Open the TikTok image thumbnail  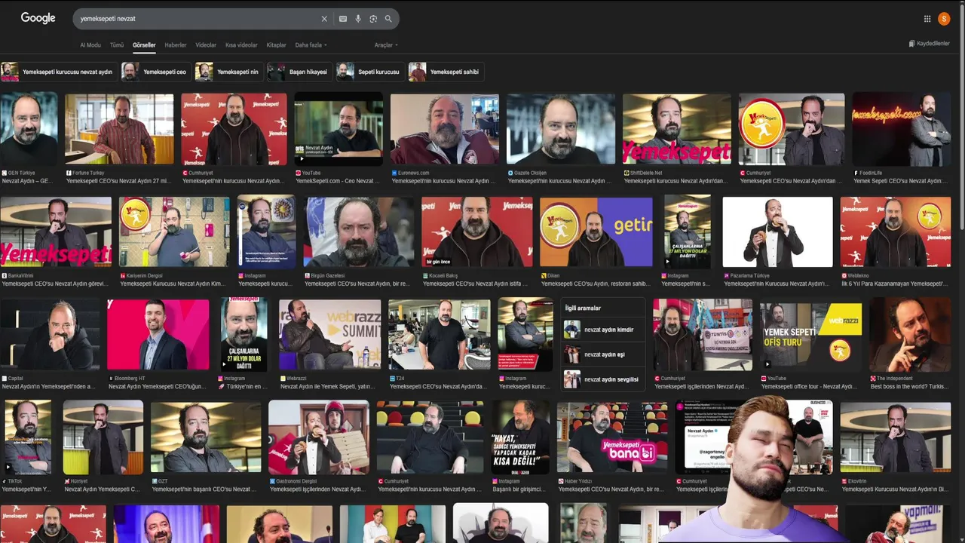[x=28, y=437]
